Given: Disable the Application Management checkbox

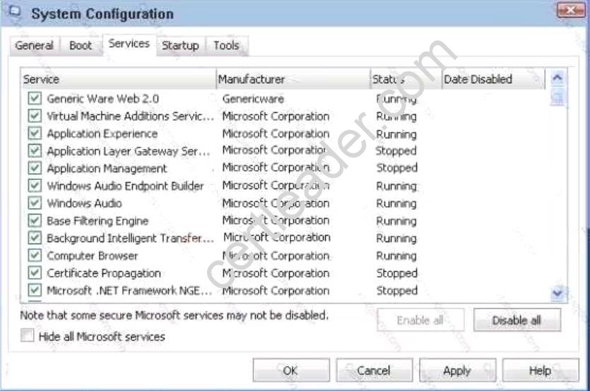Looking at the screenshot, I should point(35,168).
